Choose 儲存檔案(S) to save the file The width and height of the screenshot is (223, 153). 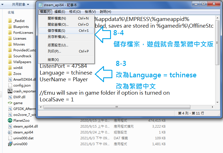(66, 31)
